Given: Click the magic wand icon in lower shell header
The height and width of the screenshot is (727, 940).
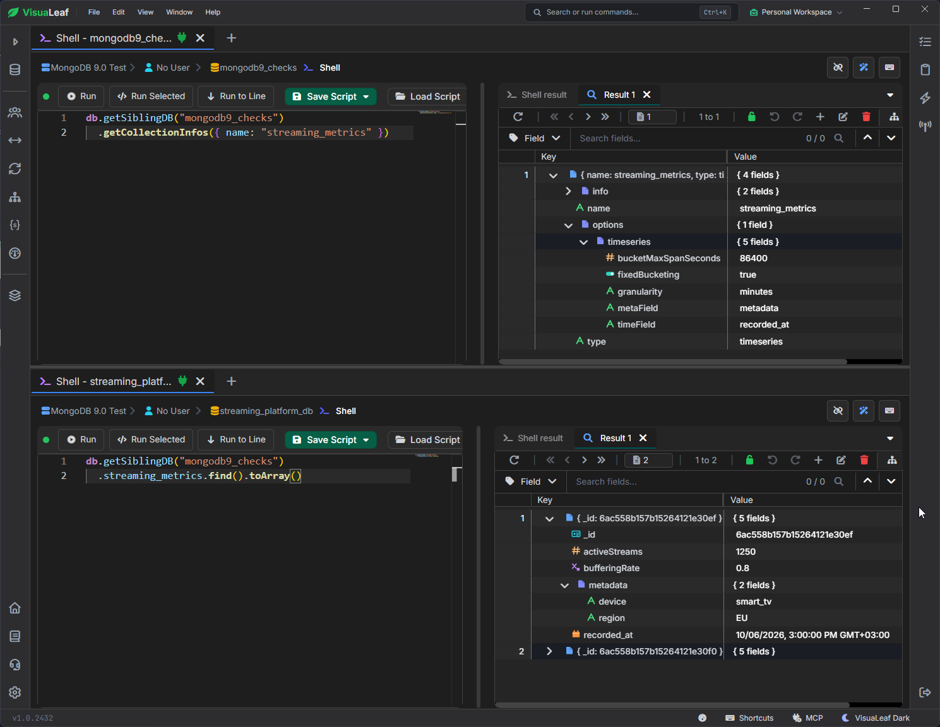Looking at the screenshot, I should 864,411.
